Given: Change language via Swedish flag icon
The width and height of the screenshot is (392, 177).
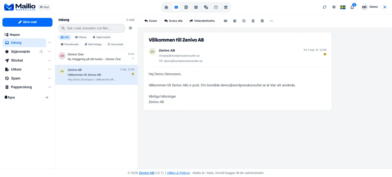Looking at the screenshot, I should (343, 7).
